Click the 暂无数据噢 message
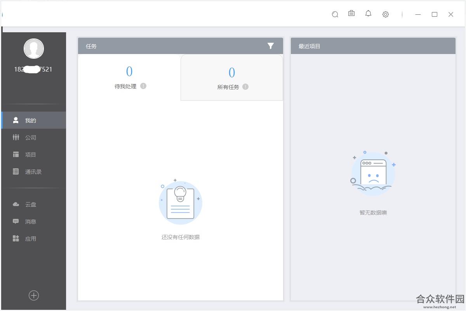The width and height of the screenshot is (466, 311). [x=373, y=212]
